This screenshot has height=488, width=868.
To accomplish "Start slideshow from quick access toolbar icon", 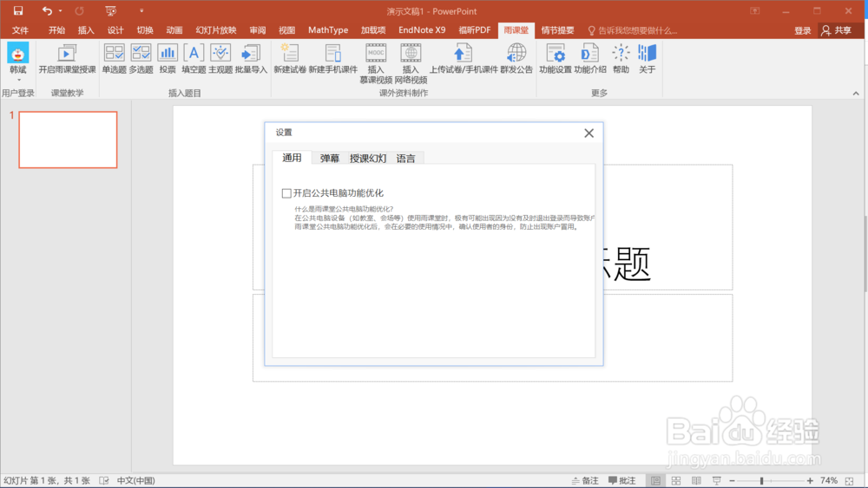I will [x=111, y=10].
